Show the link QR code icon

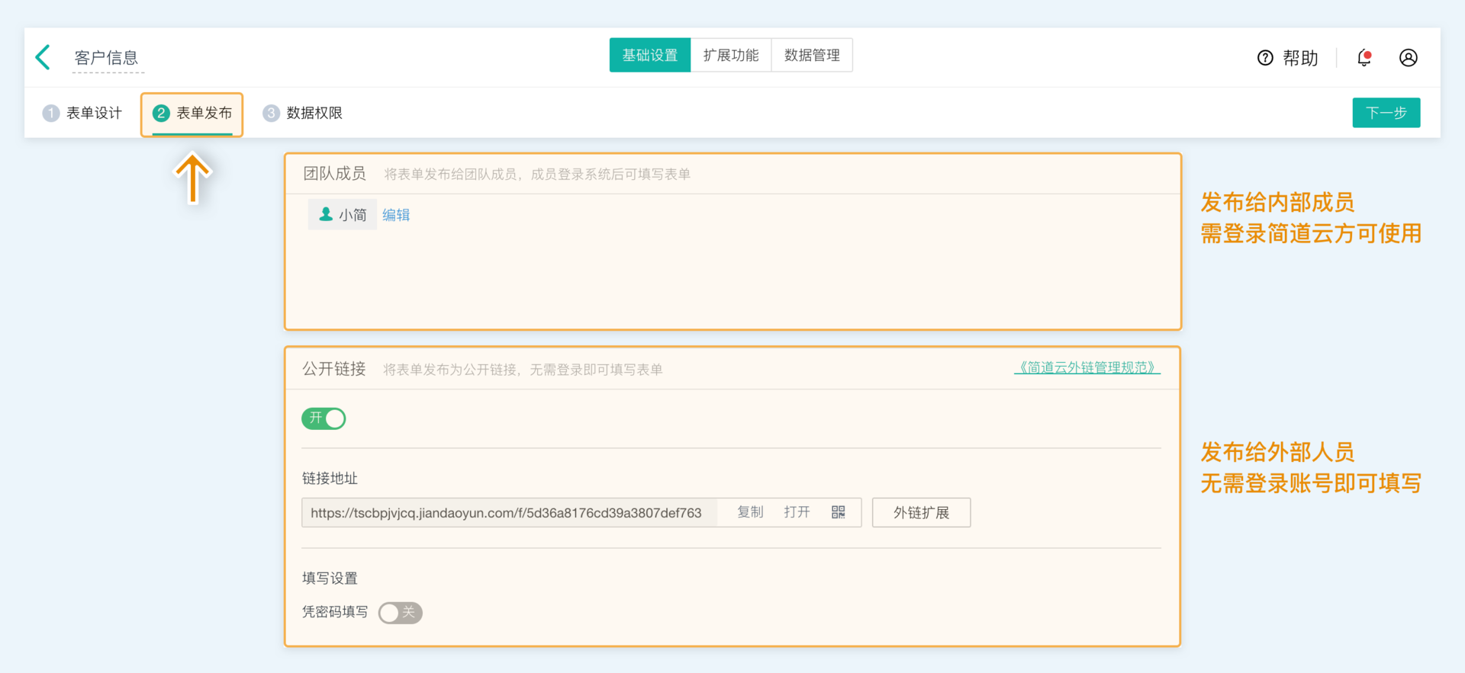point(839,512)
